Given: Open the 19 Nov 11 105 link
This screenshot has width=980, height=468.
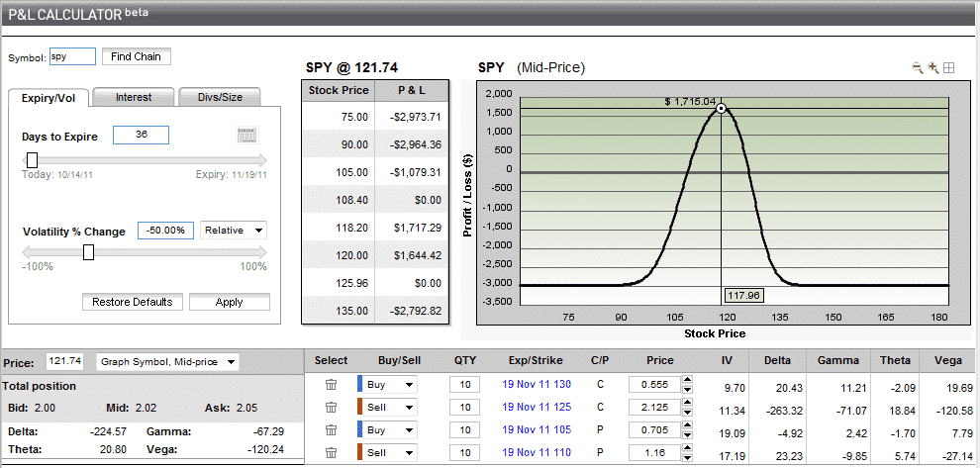Looking at the screenshot, I should [x=537, y=429].
